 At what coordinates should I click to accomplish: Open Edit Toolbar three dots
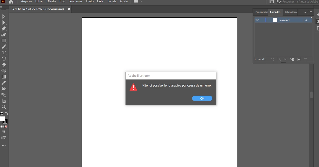pyautogui.click(x=4, y=146)
